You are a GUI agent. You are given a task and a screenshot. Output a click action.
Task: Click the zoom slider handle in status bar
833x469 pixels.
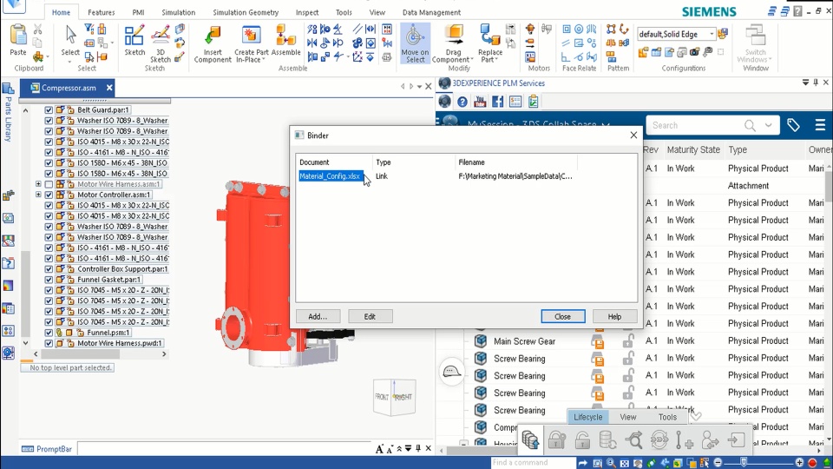click(x=744, y=463)
